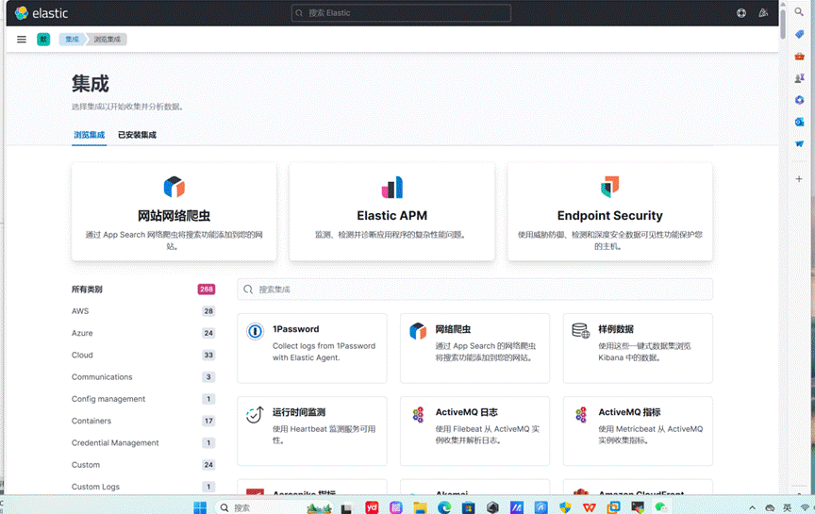815x514 pixels.
Task: Open the 网站网络爬虫 card title
Action: (175, 215)
